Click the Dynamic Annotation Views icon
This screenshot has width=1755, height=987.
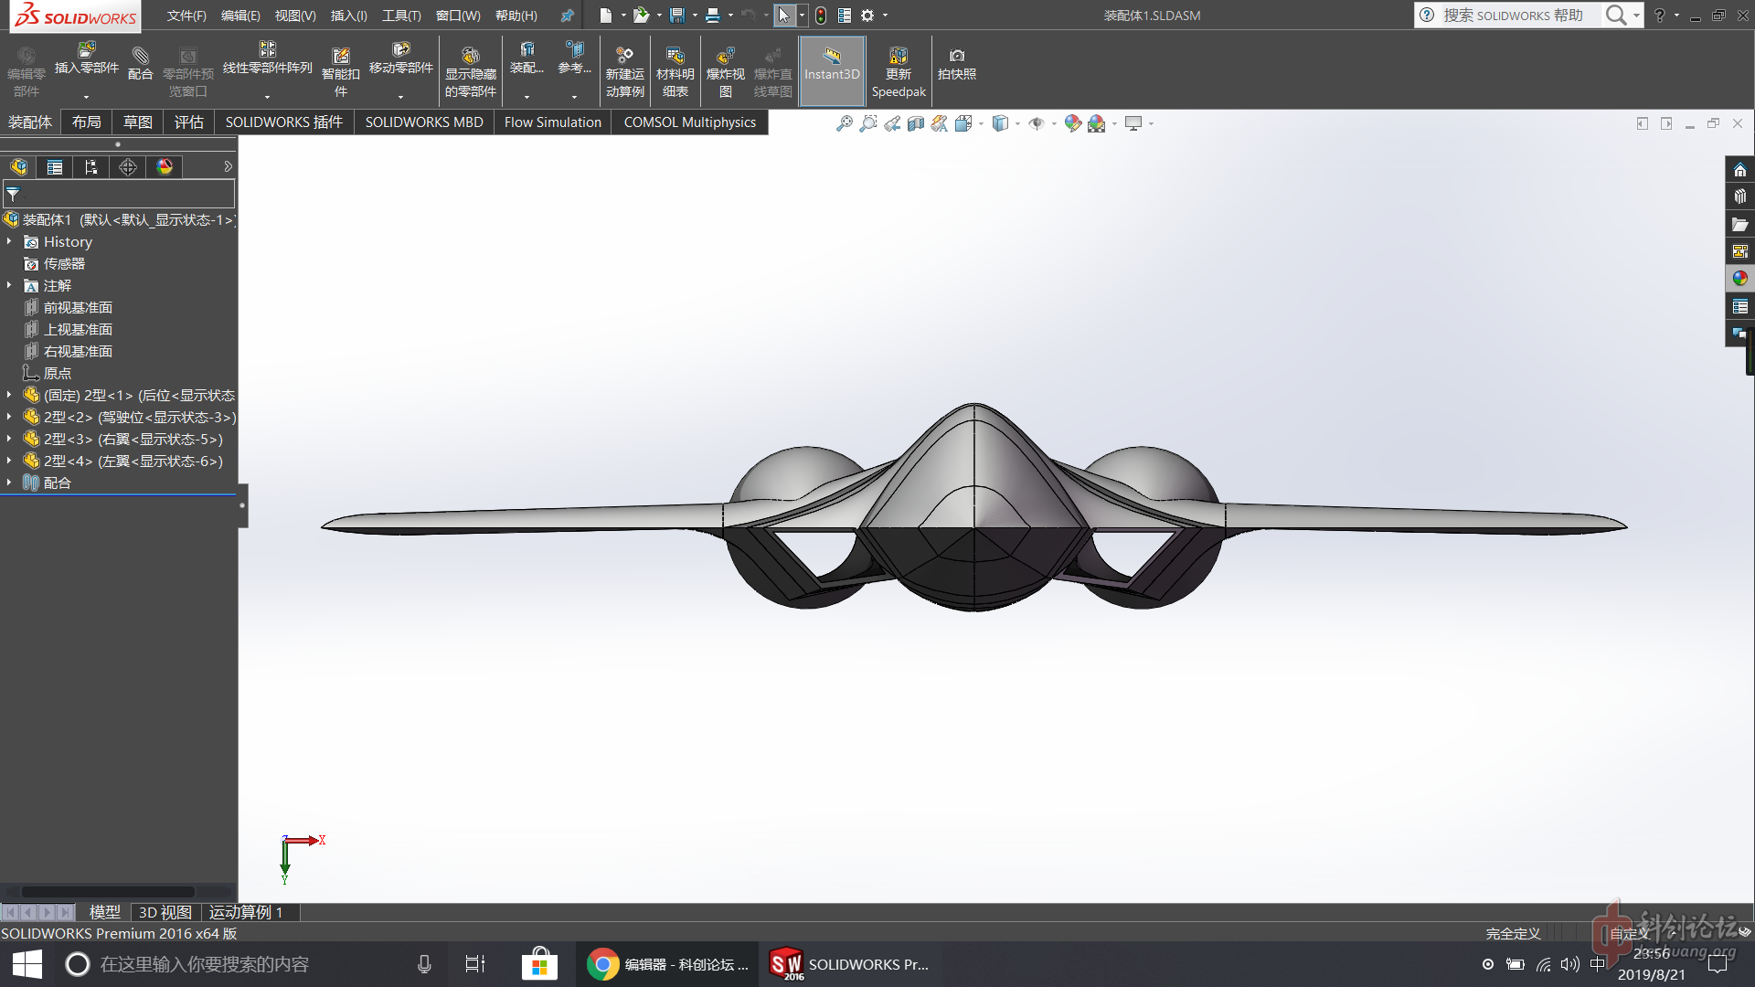pyautogui.click(x=939, y=123)
